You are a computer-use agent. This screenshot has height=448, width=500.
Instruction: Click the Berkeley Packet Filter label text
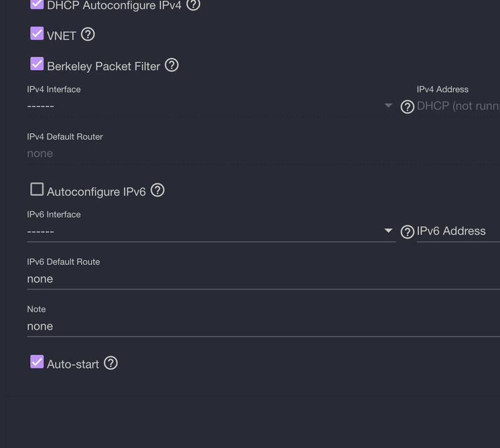103,66
